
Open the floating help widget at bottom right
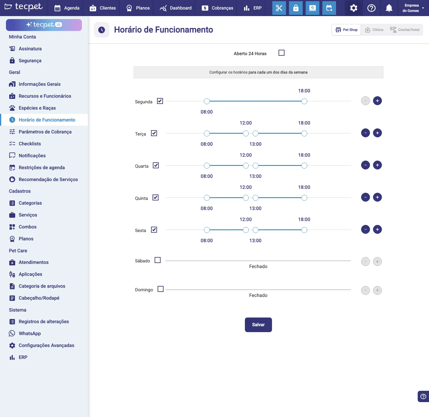click(x=423, y=396)
